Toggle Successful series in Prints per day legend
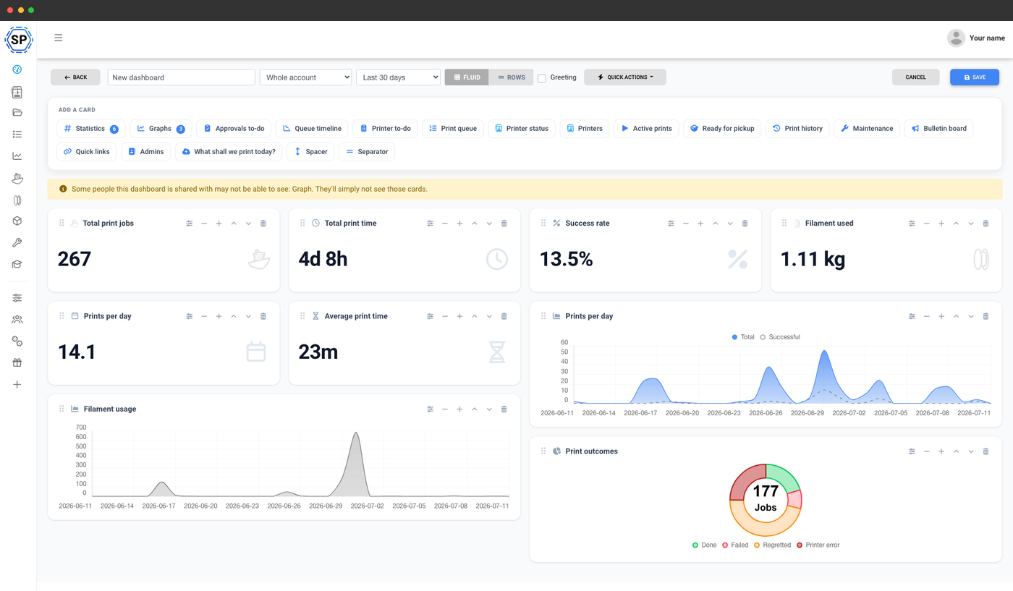The height and width of the screenshot is (591, 1013). tap(780, 337)
